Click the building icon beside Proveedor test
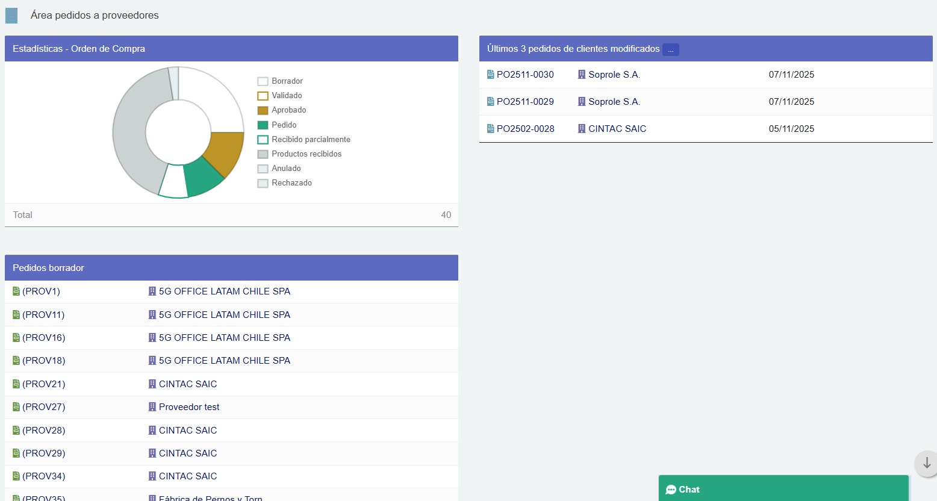The width and height of the screenshot is (937, 501). pos(152,407)
